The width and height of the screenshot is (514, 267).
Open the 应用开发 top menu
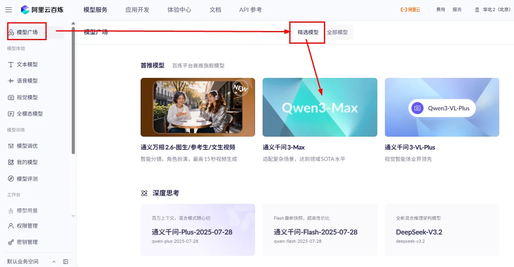coord(137,10)
